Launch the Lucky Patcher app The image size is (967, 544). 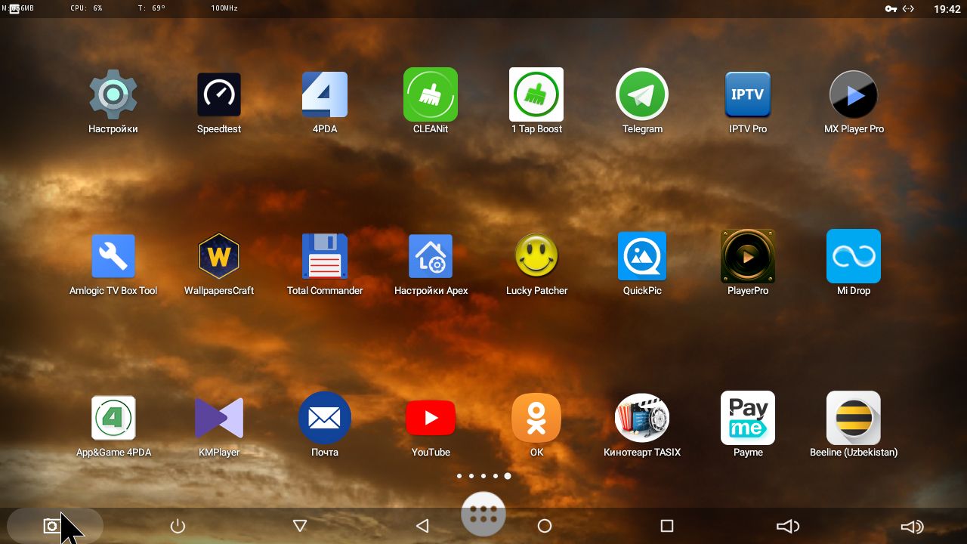(536, 256)
